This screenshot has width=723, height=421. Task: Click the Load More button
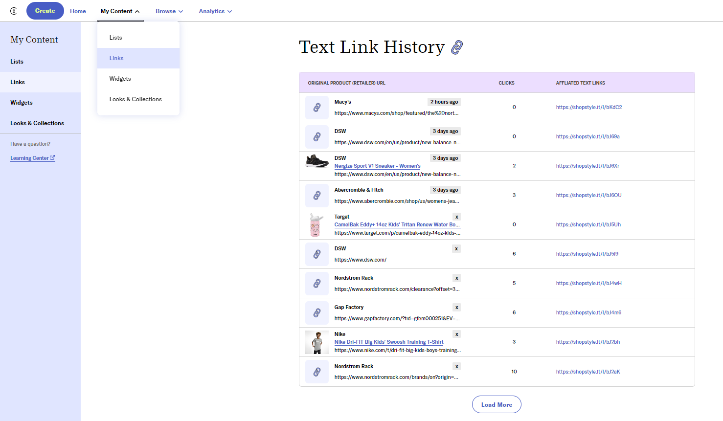tap(497, 405)
